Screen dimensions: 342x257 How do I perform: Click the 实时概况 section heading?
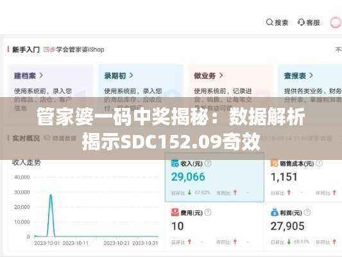26,138
